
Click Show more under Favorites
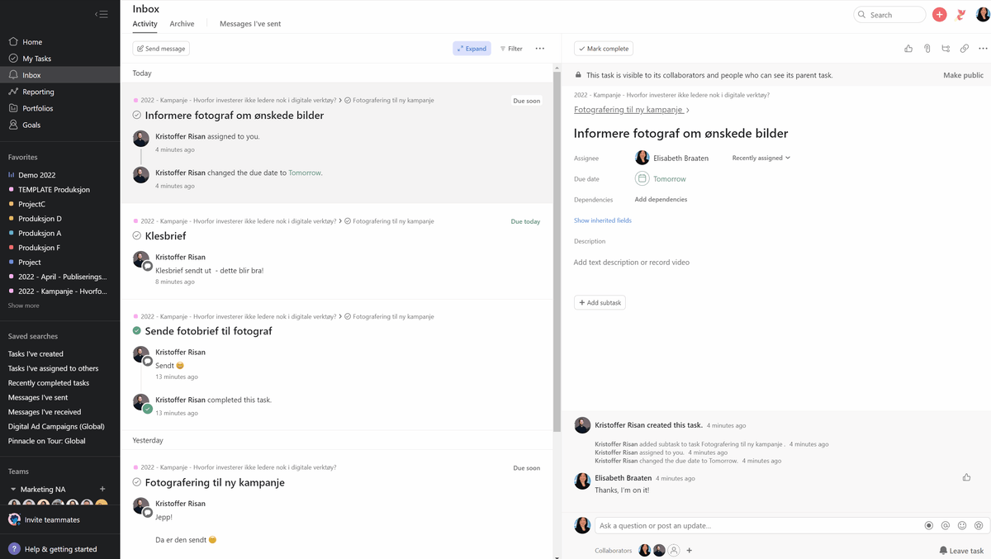tap(23, 306)
